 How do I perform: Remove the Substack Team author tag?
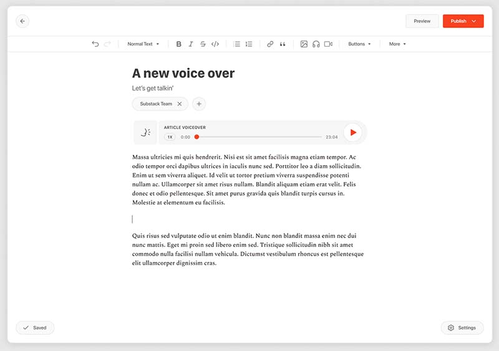click(180, 104)
